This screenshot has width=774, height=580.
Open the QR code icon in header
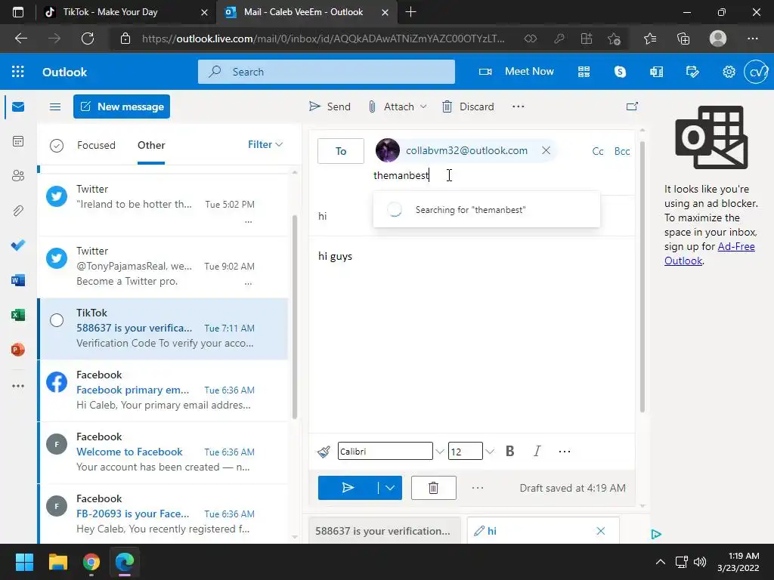click(x=584, y=72)
